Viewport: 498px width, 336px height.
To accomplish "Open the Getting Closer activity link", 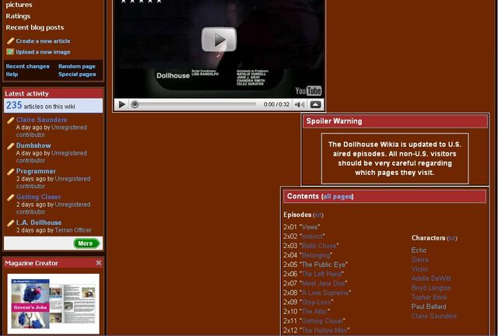I will click(38, 198).
